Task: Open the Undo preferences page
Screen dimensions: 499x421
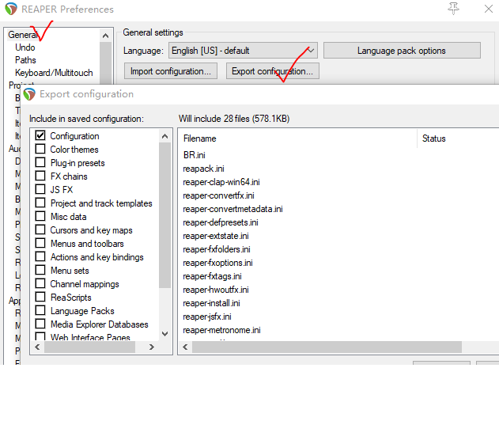Action: [x=25, y=47]
